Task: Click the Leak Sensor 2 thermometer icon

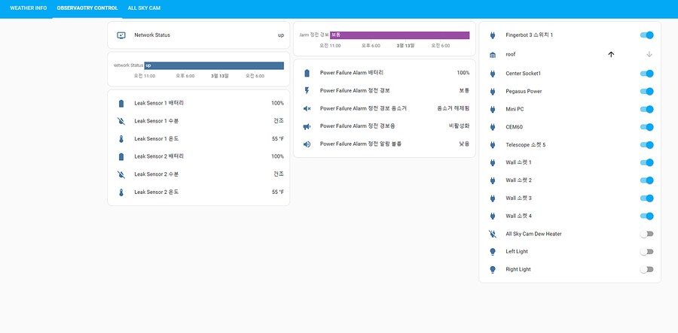Action: click(121, 192)
